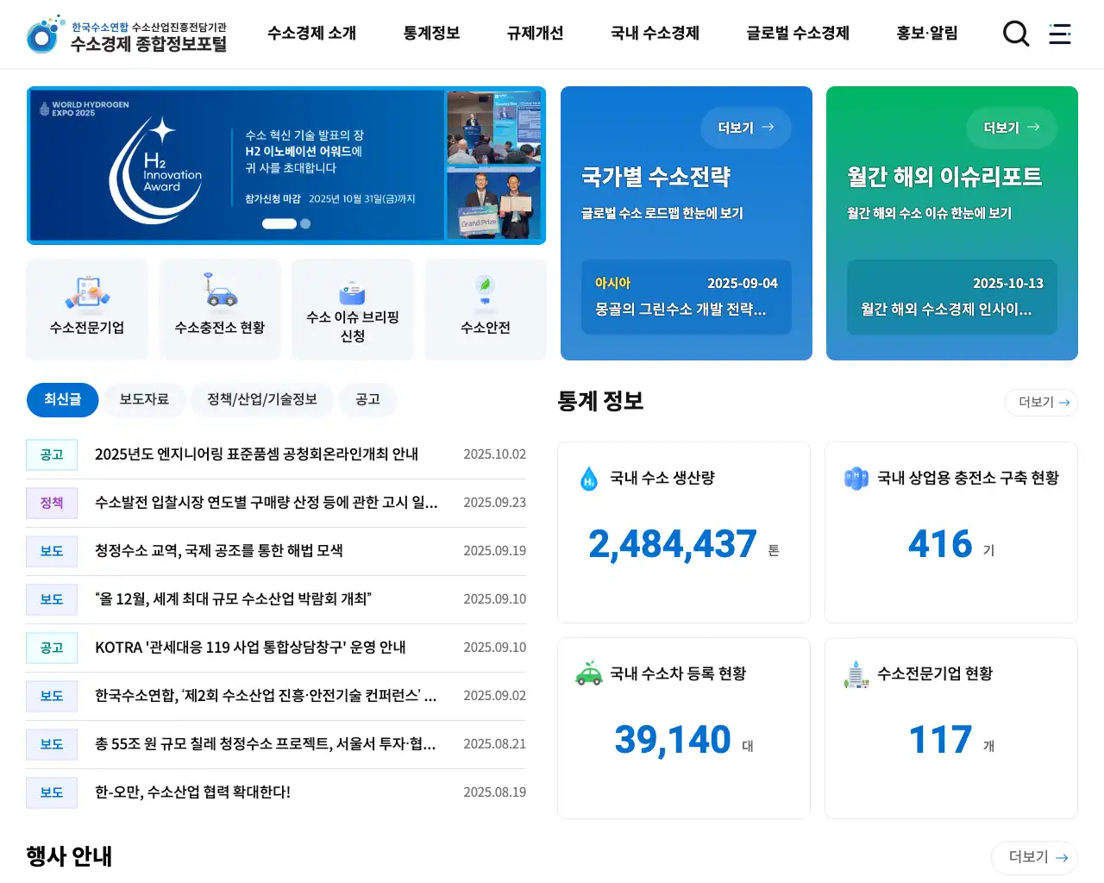Screen dimensions: 1104x883
Task: Expand 더보기 in 국가별 수소전략 card
Action: (745, 128)
